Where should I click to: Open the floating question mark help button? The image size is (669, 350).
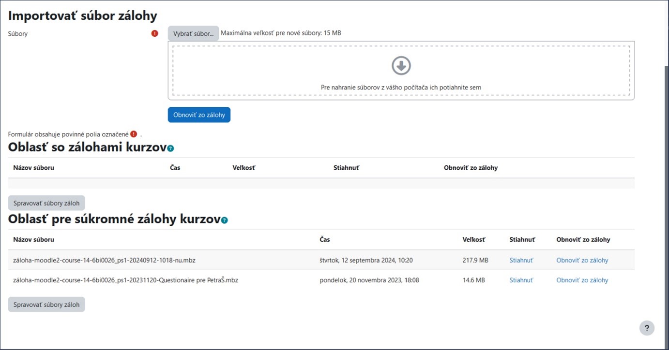pos(647,328)
